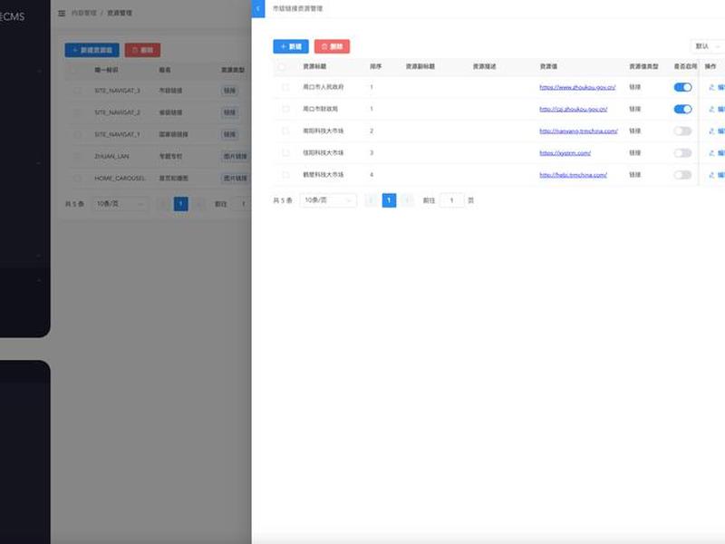Enable the switch for nanyang.tmchina.com row

click(682, 131)
